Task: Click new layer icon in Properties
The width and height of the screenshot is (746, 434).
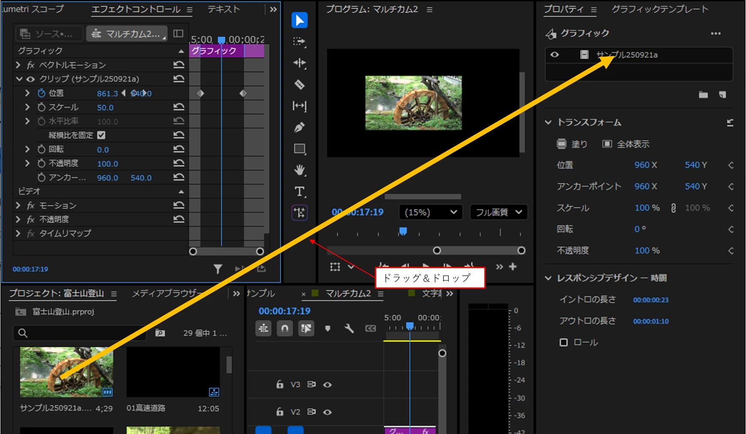Action: (723, 95)
